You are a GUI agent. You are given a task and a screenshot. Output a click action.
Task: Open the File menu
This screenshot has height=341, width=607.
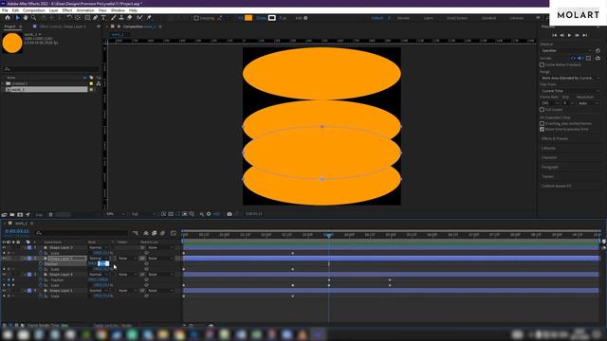(5, 10)
